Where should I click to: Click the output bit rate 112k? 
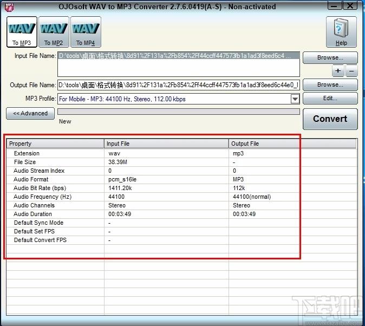[239, 188]
